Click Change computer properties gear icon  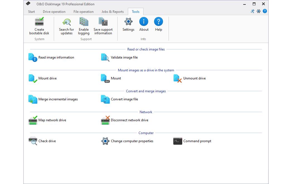point(105,141)
